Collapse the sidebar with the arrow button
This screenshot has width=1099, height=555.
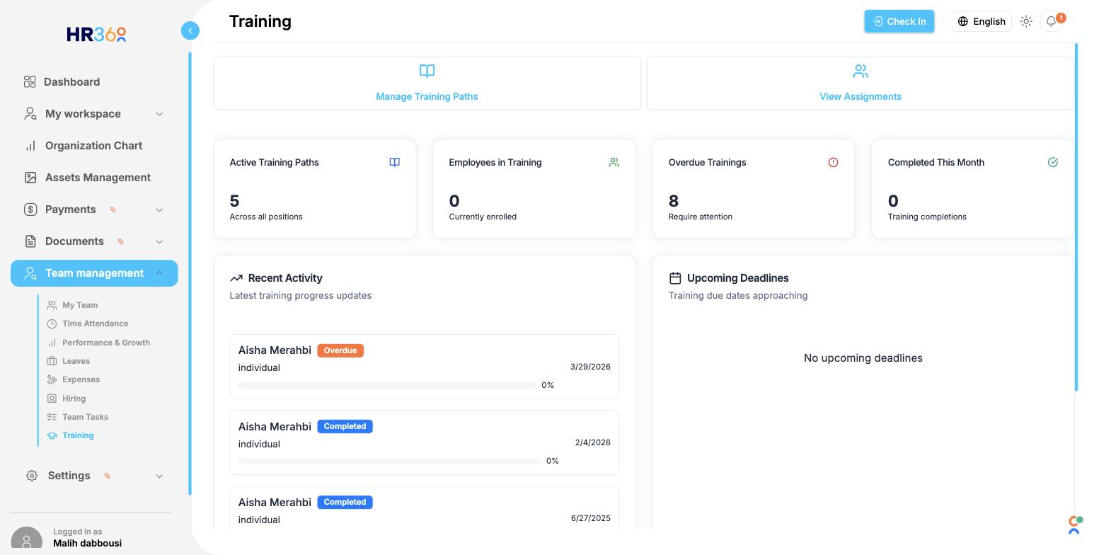[x=190, y=30]
